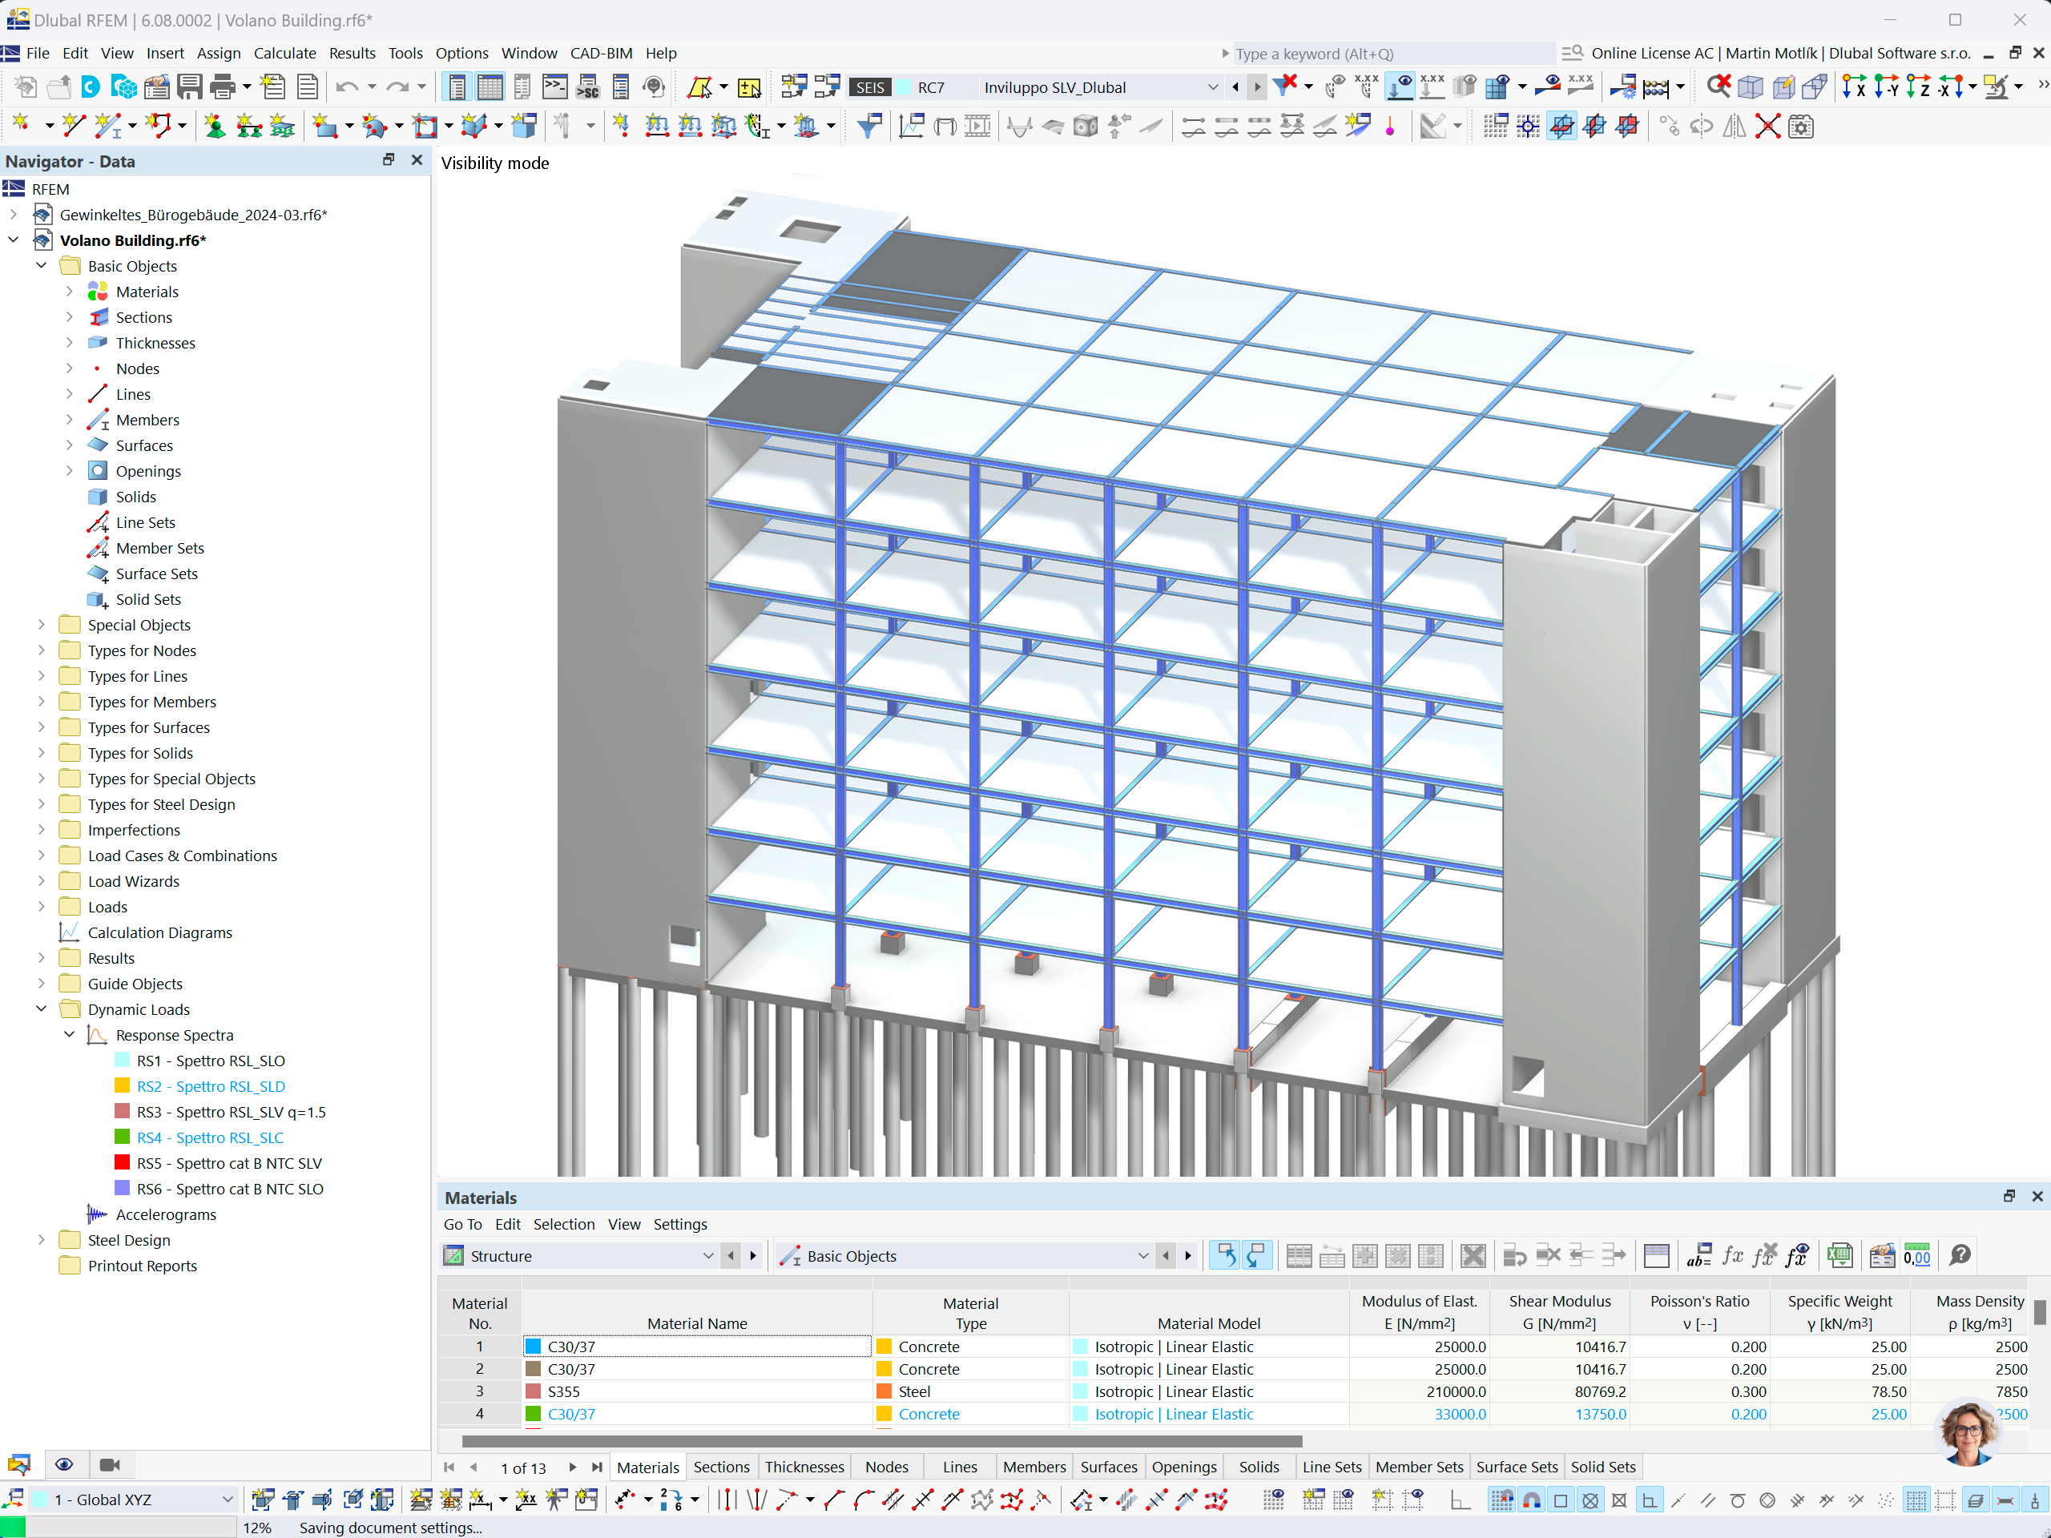The height and width of the screenshot is (1538, 2051).
Task: Open the Calculate menu
Action: [x=283, y=52]
